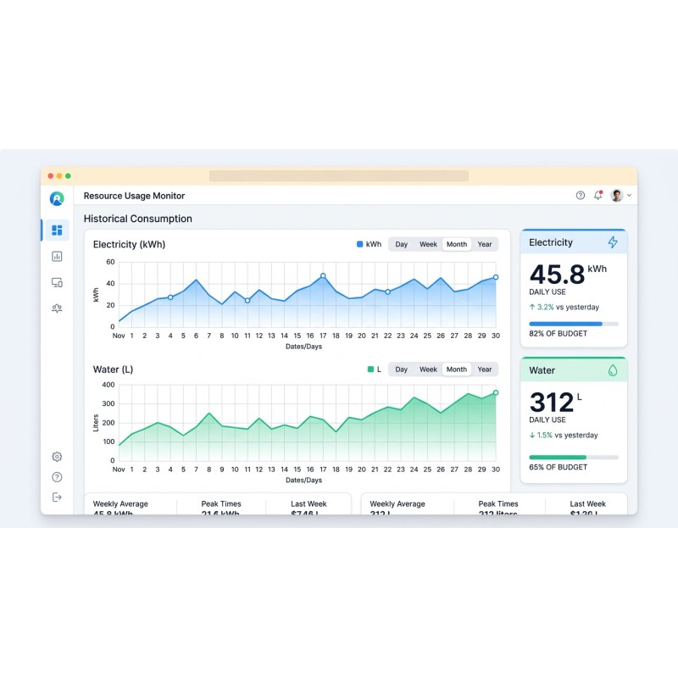678x678 pixels.
Task: Select Year on the Water chart
Action: [484, 370]
